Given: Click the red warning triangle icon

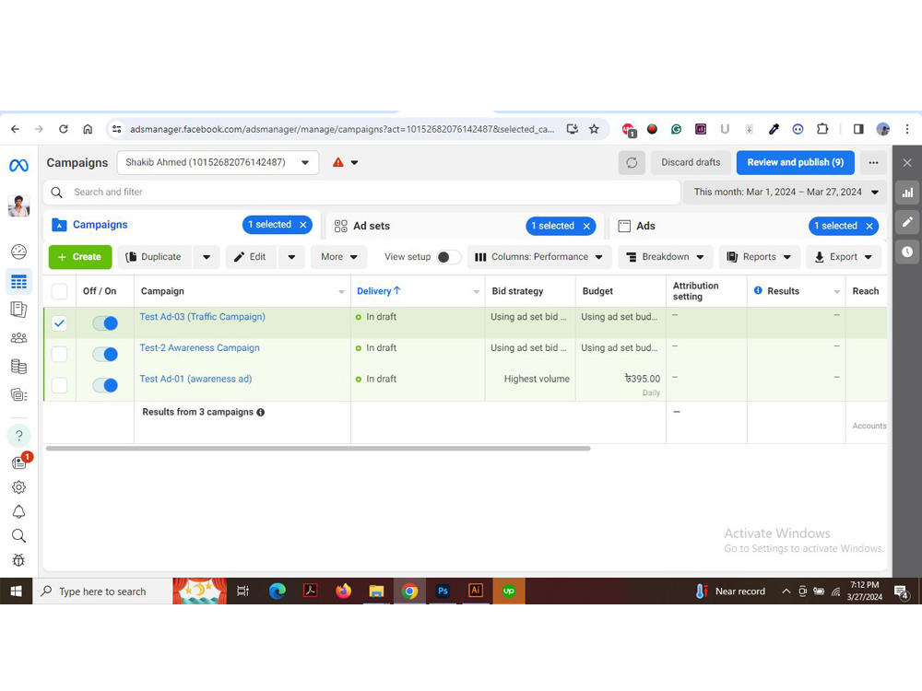Looking at the screenshot, I should [x=338, y=163].
